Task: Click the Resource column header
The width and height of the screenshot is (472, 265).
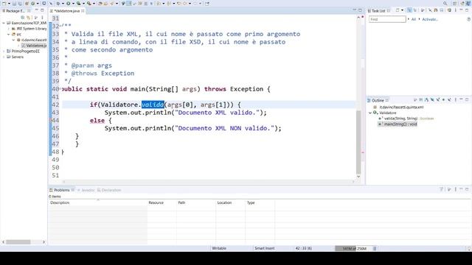Action: pos(162,203)
